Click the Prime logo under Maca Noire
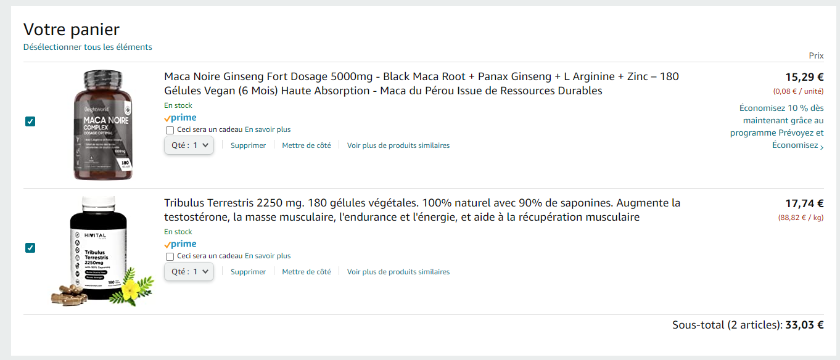Image resolution: width=840 pixels, height=360 pixels. [180, 118]
